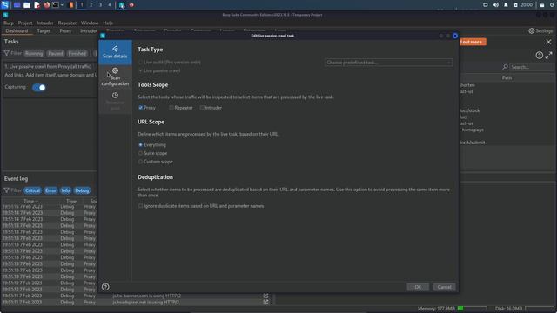Click the Path column header

pos(507,77)
